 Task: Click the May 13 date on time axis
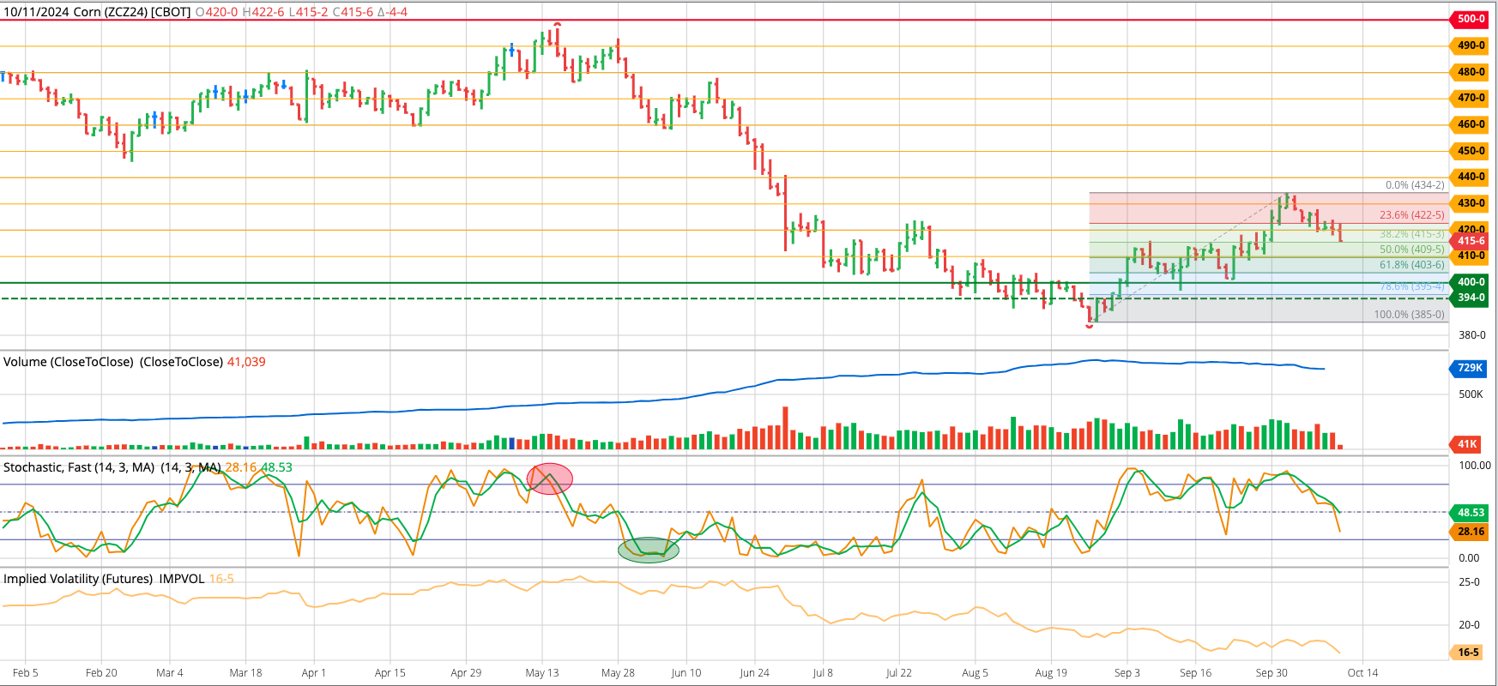click(542, 673)
